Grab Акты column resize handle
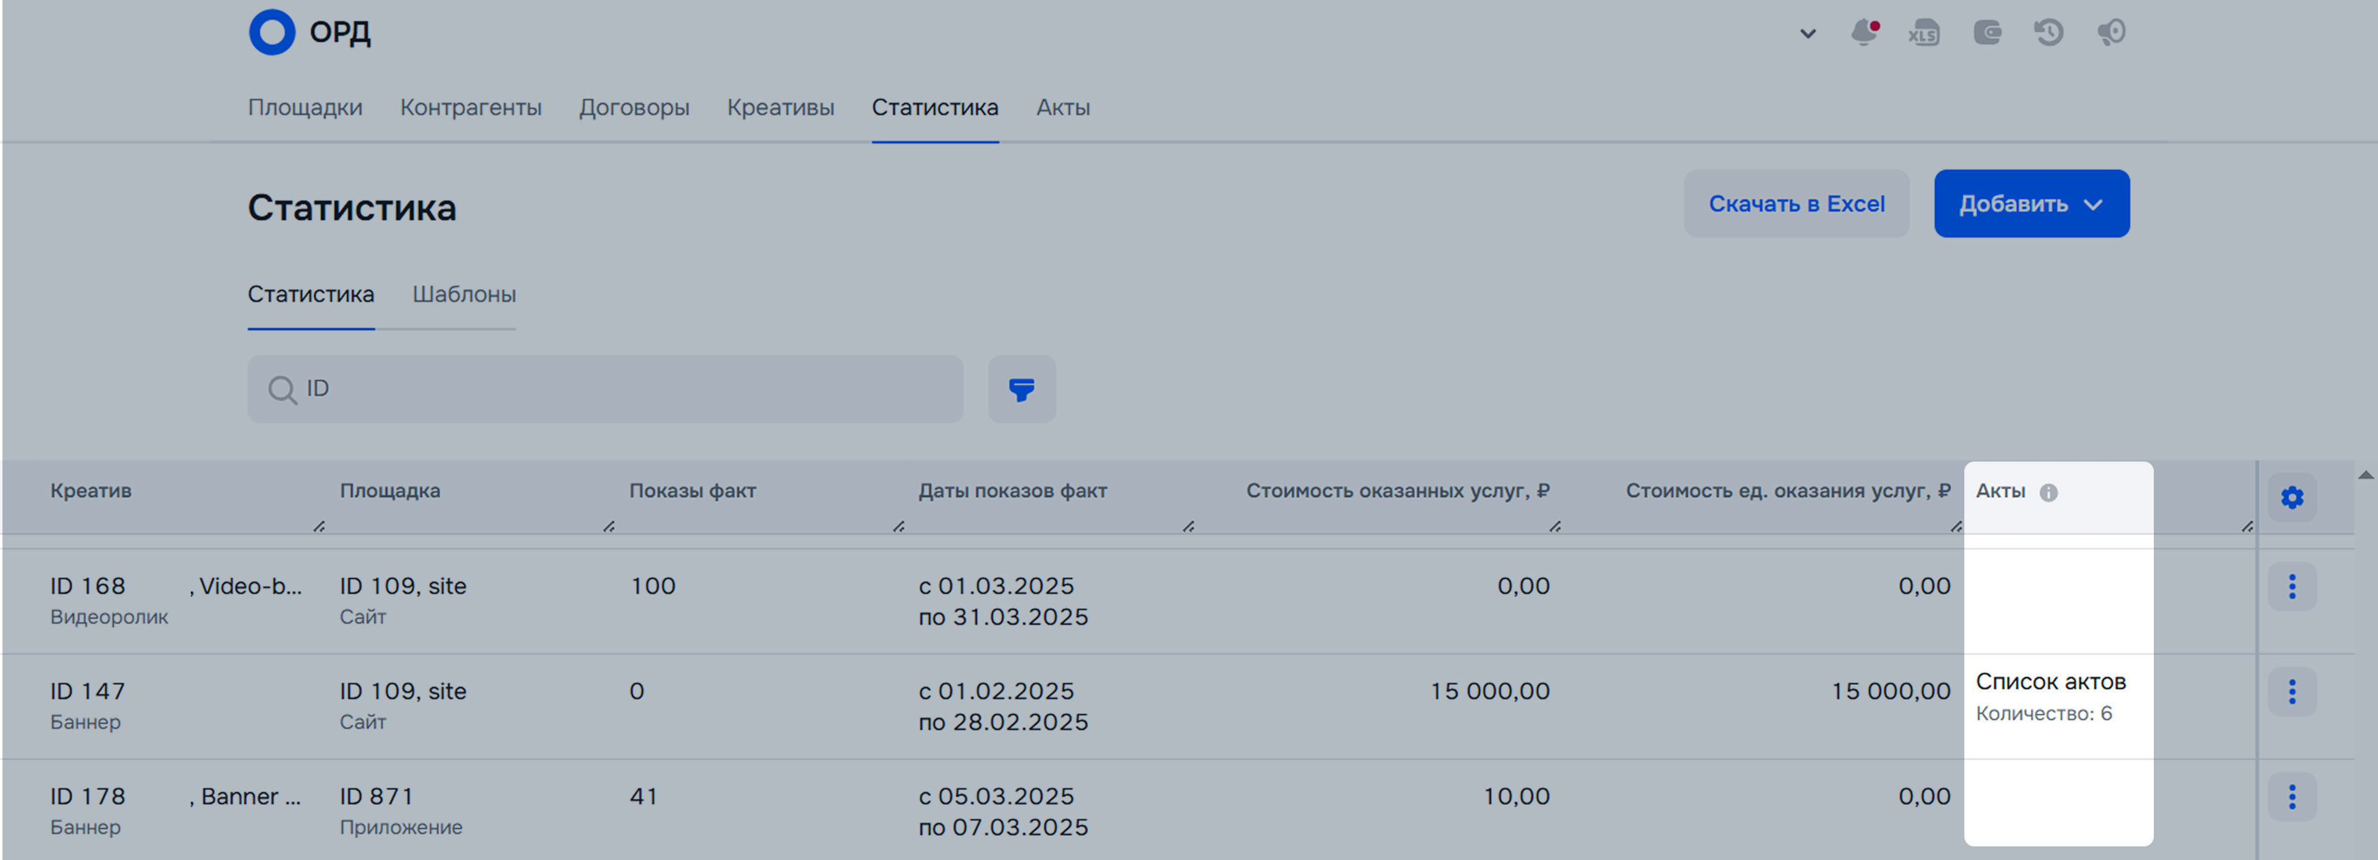 (2248, 526)
